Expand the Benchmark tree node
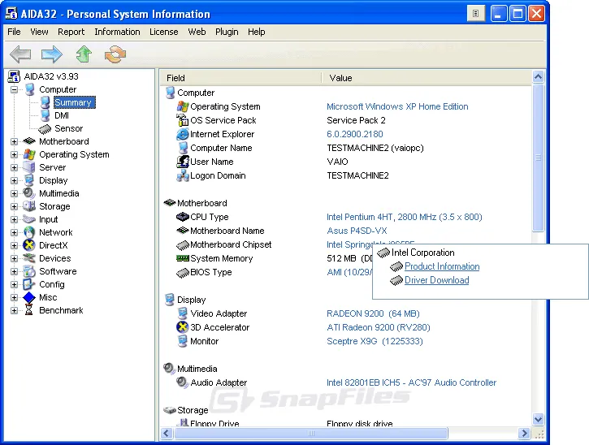 14,310
